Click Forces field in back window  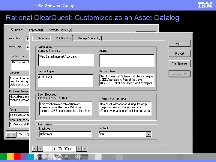click(19, 115)
